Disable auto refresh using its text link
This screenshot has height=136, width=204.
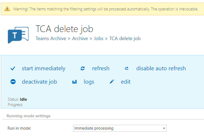click(x=161, y=68)
